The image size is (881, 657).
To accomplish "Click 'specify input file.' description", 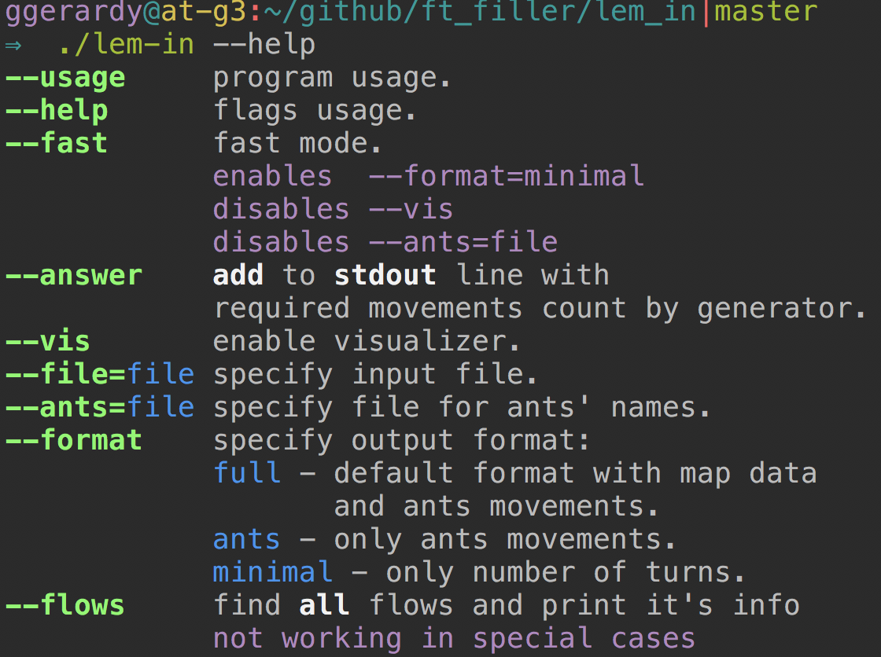I will coord(375,375).
